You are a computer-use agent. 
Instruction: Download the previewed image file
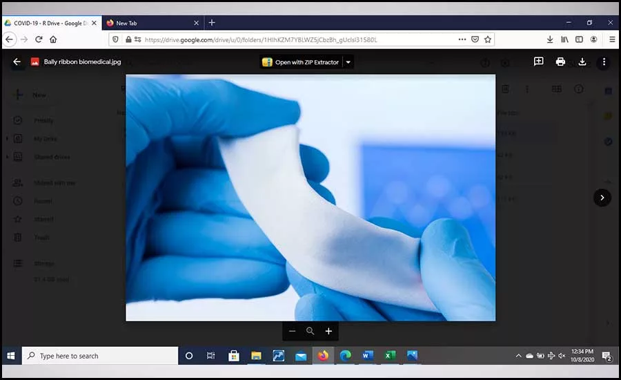[582, 61]
